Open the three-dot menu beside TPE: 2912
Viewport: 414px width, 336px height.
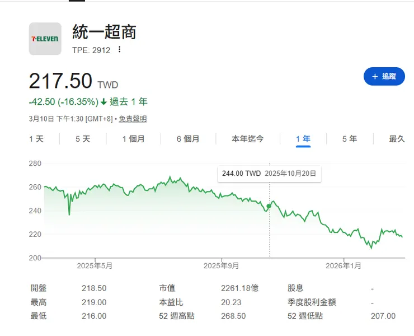(120, 49)
